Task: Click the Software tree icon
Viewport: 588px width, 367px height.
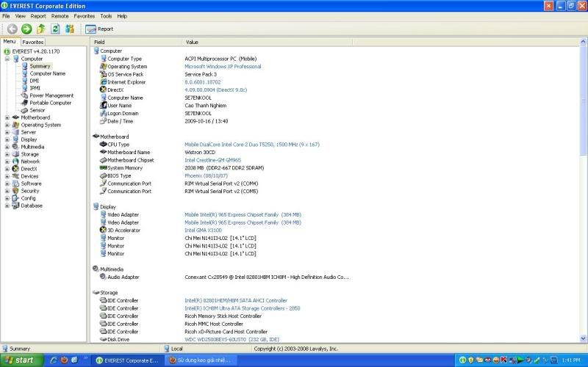Action: [x=15, y=183]
